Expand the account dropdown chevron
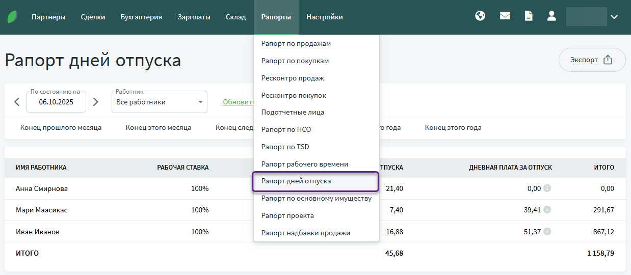631x275 pixels. [614, 17]
